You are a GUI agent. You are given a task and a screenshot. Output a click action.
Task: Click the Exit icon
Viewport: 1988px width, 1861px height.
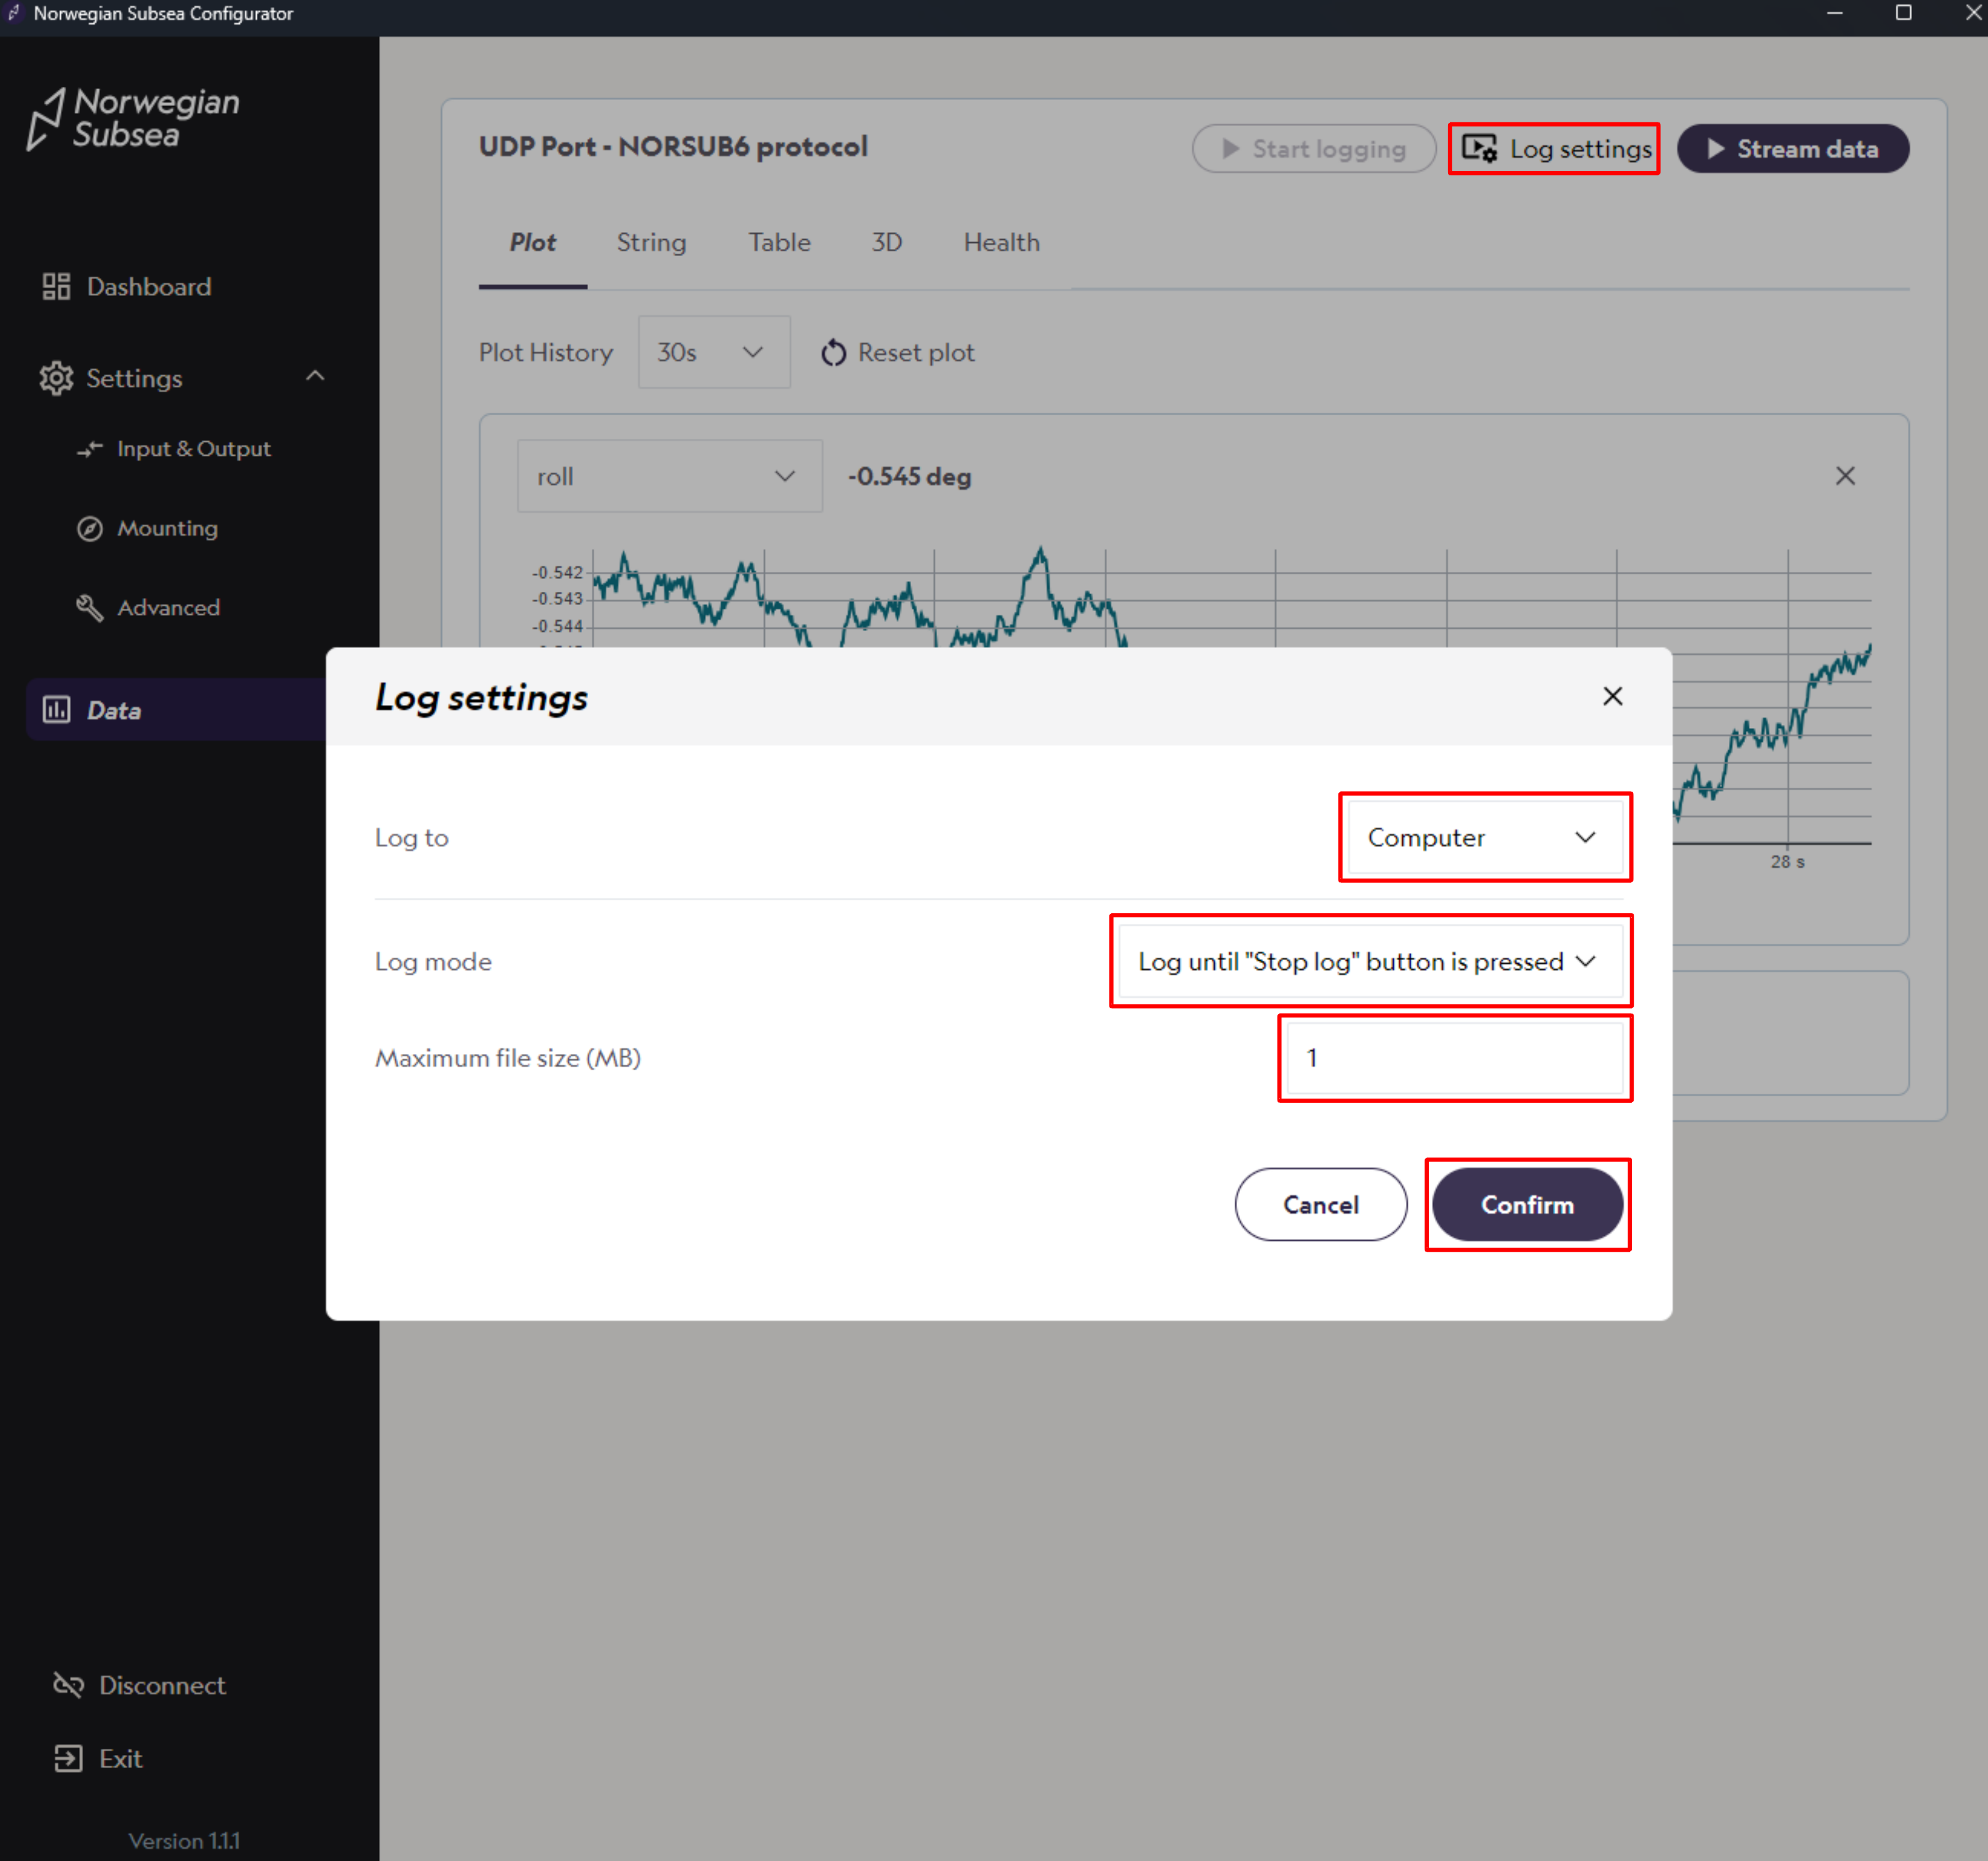pyautogui.click(x=69, y=1758)
